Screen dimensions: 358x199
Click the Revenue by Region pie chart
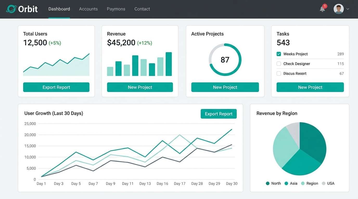[300, 149]
